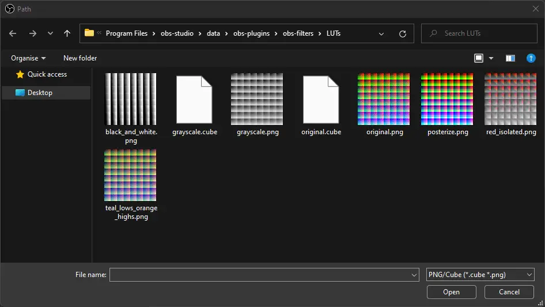
Task: Open the address bar history dropdown
Action: point(381,34)
